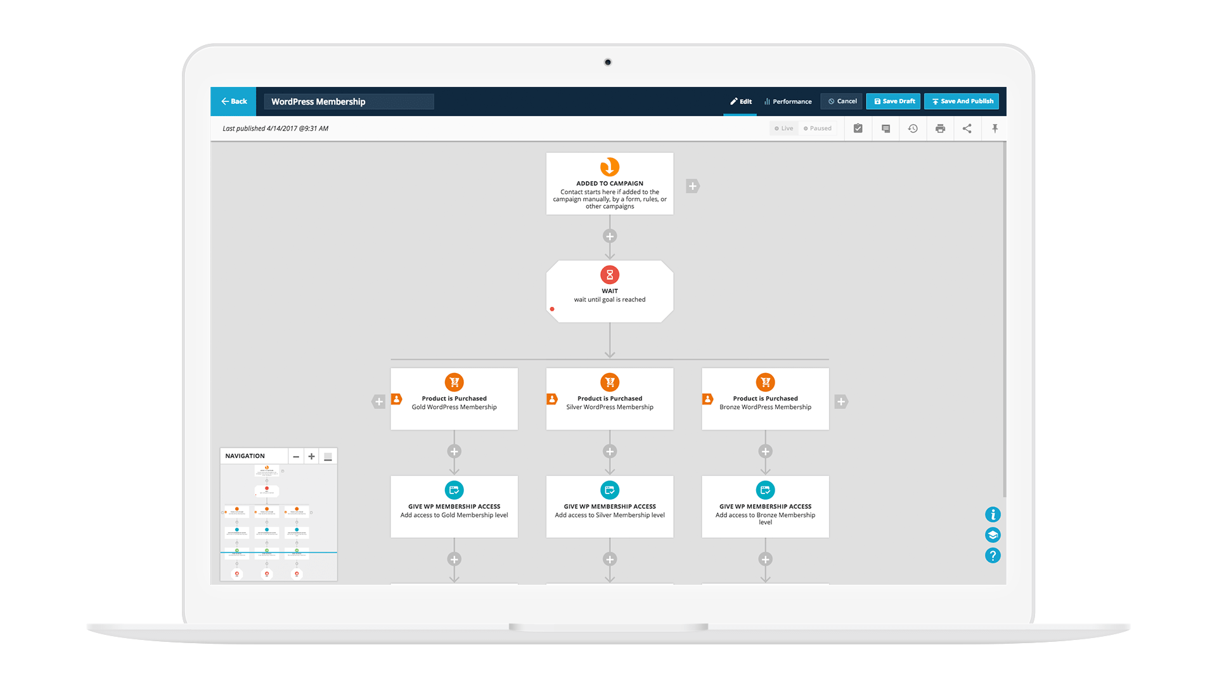
Task: Click the Save Draft button
Action: click(x=894, y=101)
